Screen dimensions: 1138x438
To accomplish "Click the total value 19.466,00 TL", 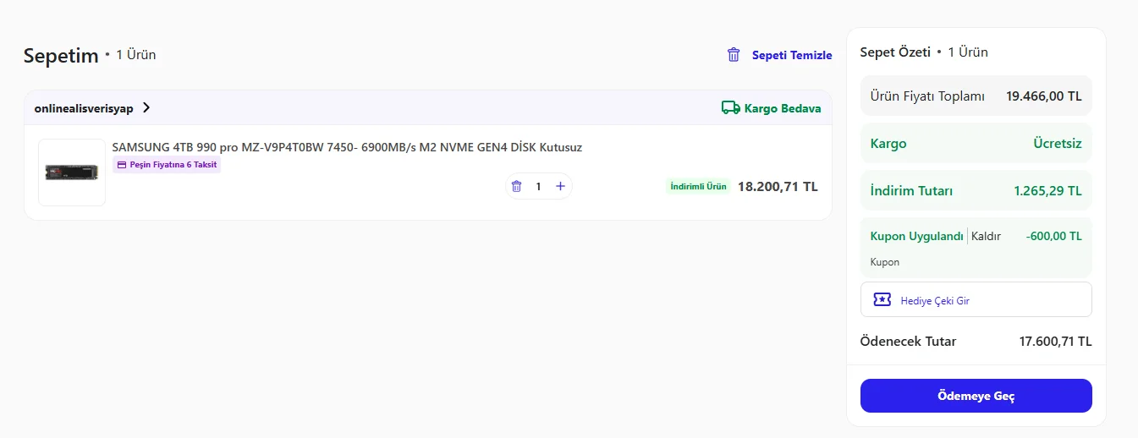I will (1044, 96).
